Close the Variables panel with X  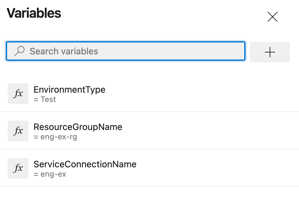272,17
